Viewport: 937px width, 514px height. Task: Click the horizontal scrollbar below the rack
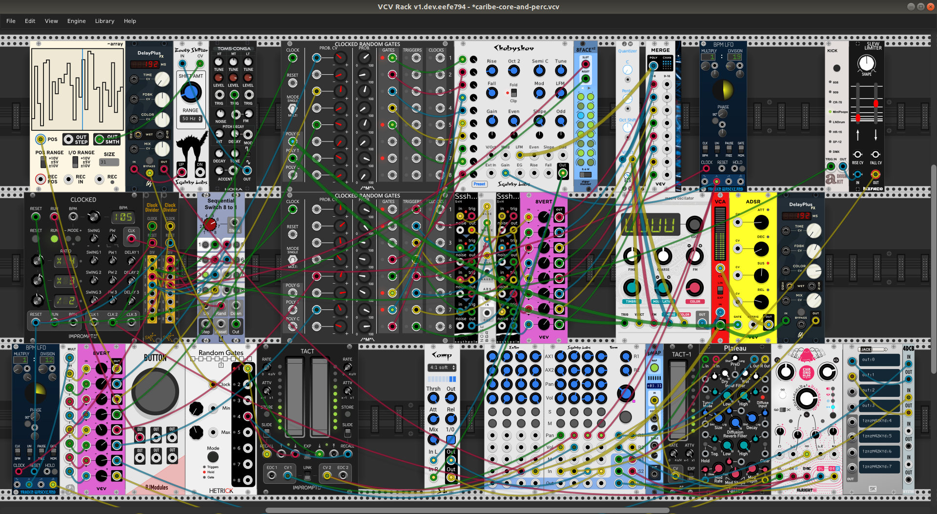pos(467,511)
